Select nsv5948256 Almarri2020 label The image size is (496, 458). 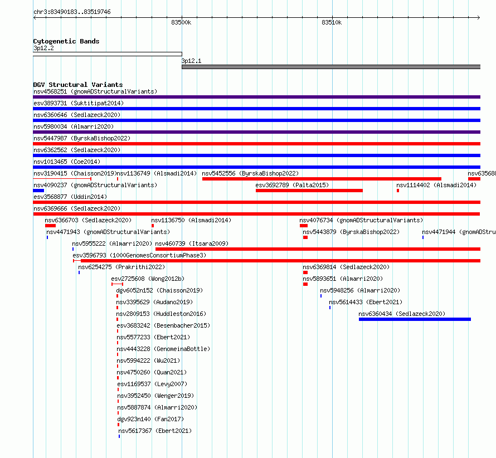[360, 291]
